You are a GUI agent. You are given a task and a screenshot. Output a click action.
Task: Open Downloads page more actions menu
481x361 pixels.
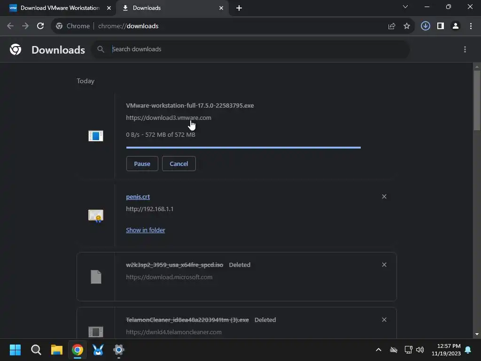(465, 49)
